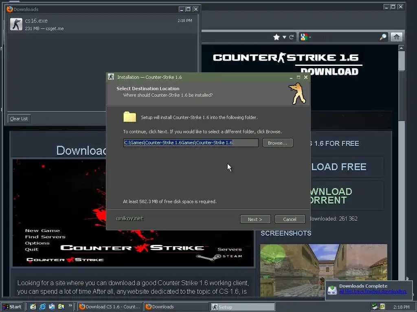Launch Internet Explorer from Quick Launch
Screen dimensions: 417x312
tap(42, 307)
